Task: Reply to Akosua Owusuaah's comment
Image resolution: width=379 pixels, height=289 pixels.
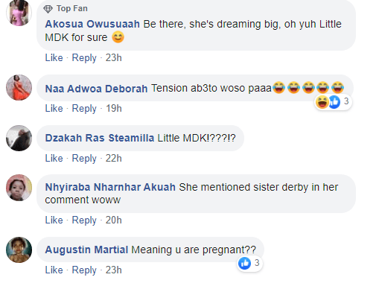Action: [84, 58]
